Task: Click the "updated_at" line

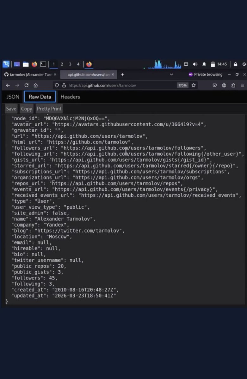Action: click(64, 296)
